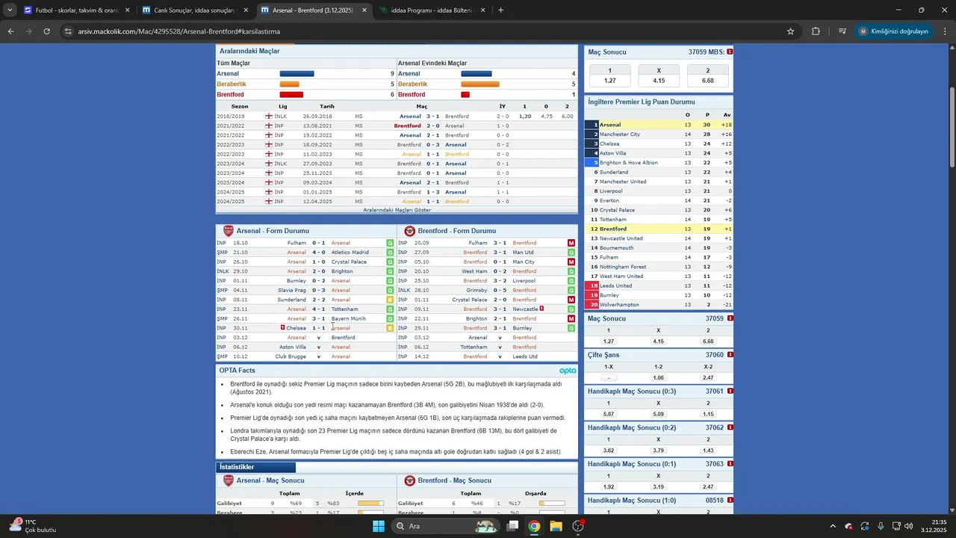Click the Opta logo in OPTA Facts
956x538 pixels.
pos(568,371)
